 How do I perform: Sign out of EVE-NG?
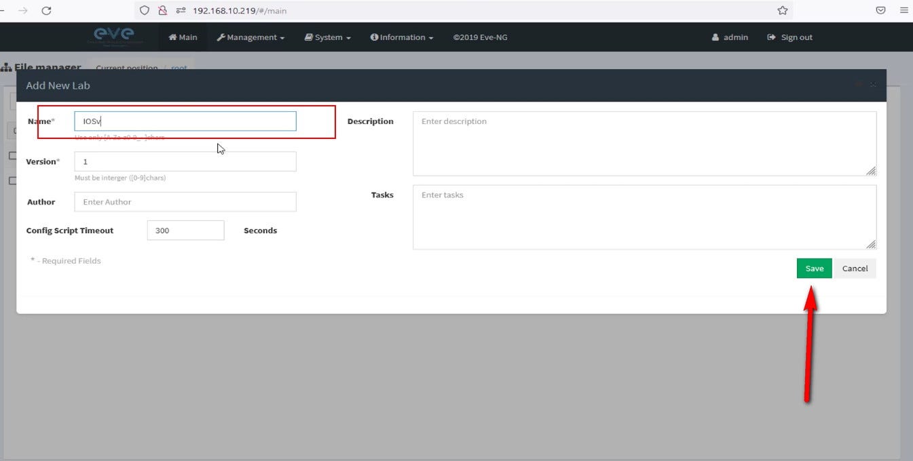click(789, 37)
